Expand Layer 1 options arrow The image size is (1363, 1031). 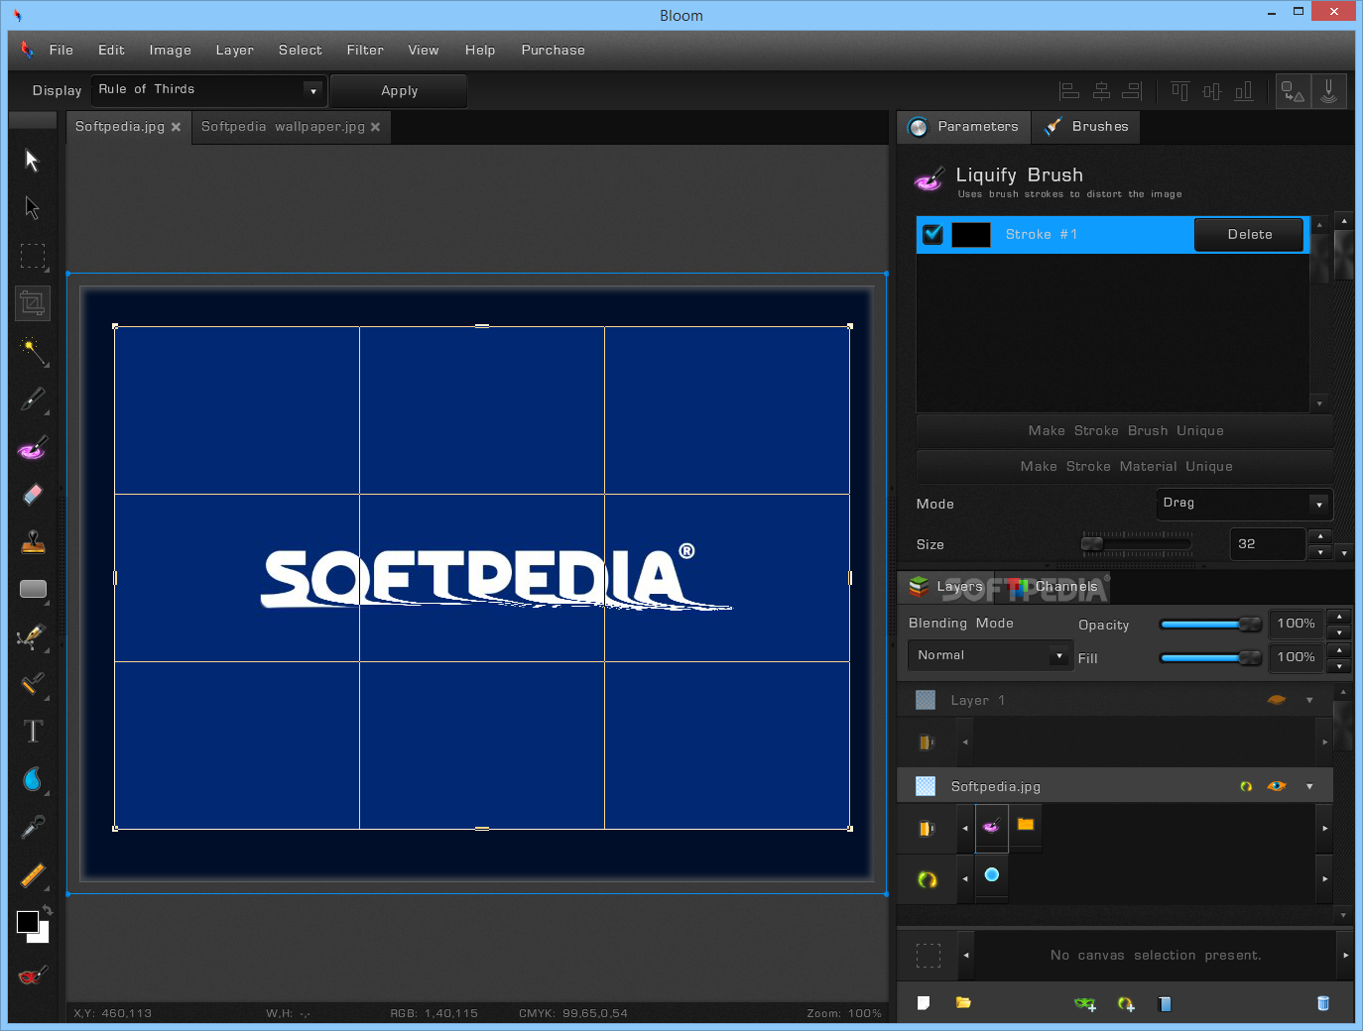point(1309,700)
